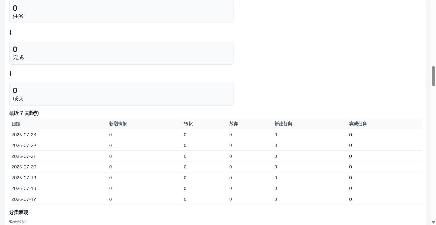The height and width of the screenshot is (225, 436).
Task: Click the 成交 funnel card
Action: click(121, 94)
